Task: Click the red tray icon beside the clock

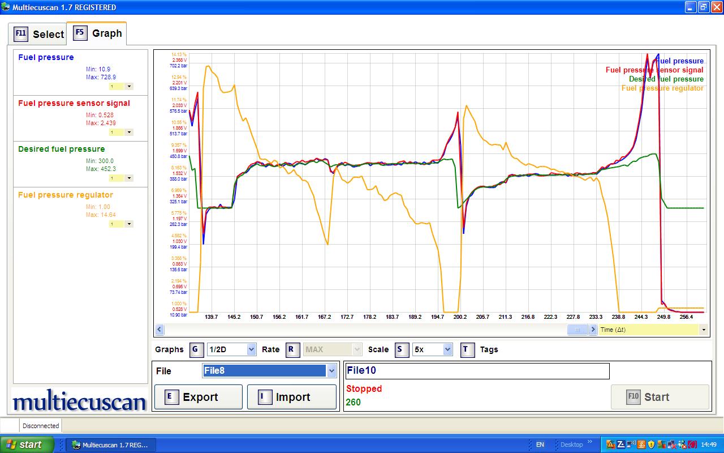Action: (x=692, y=445)
